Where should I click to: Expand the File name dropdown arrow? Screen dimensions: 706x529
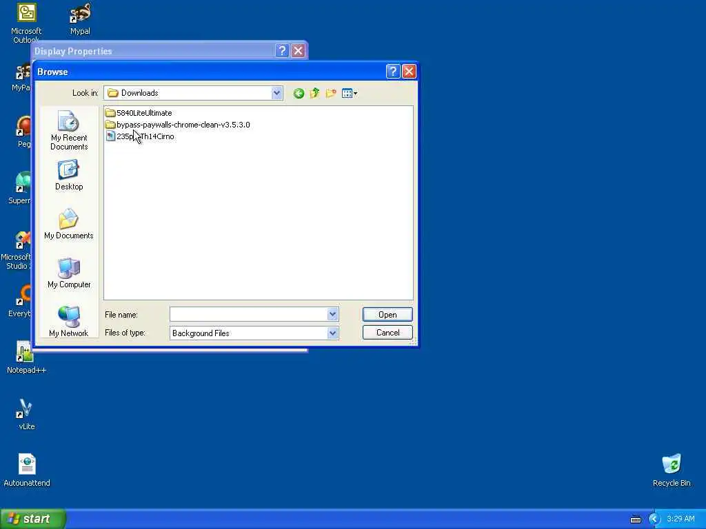pos(332,314)
